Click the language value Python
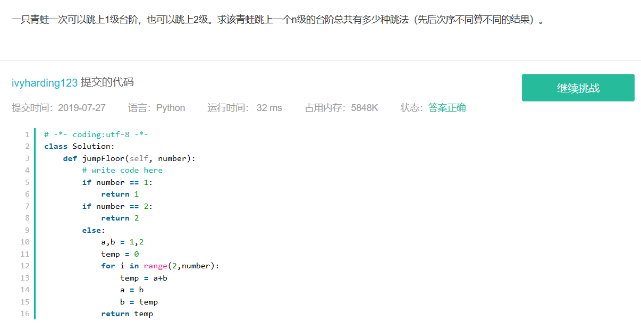The image size is (641, 330). point(171,108)
